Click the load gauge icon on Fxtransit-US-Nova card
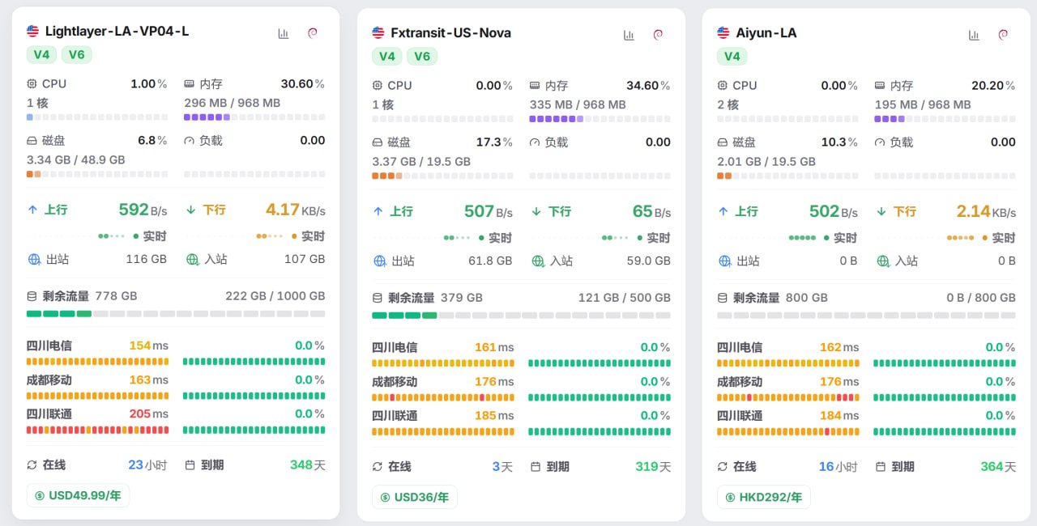Viewport: 1037px width, 526px height. [x=535, y=142]
